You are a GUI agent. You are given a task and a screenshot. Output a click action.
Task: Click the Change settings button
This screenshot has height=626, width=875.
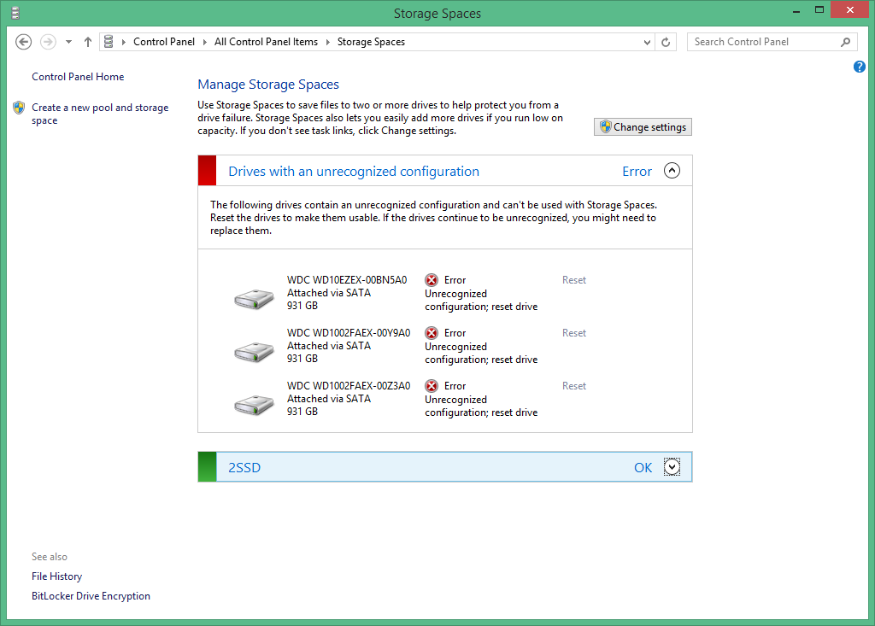pyautogui.click(x=643, y=127)
